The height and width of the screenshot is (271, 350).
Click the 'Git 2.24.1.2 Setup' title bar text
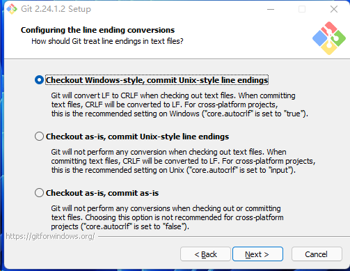56,9
